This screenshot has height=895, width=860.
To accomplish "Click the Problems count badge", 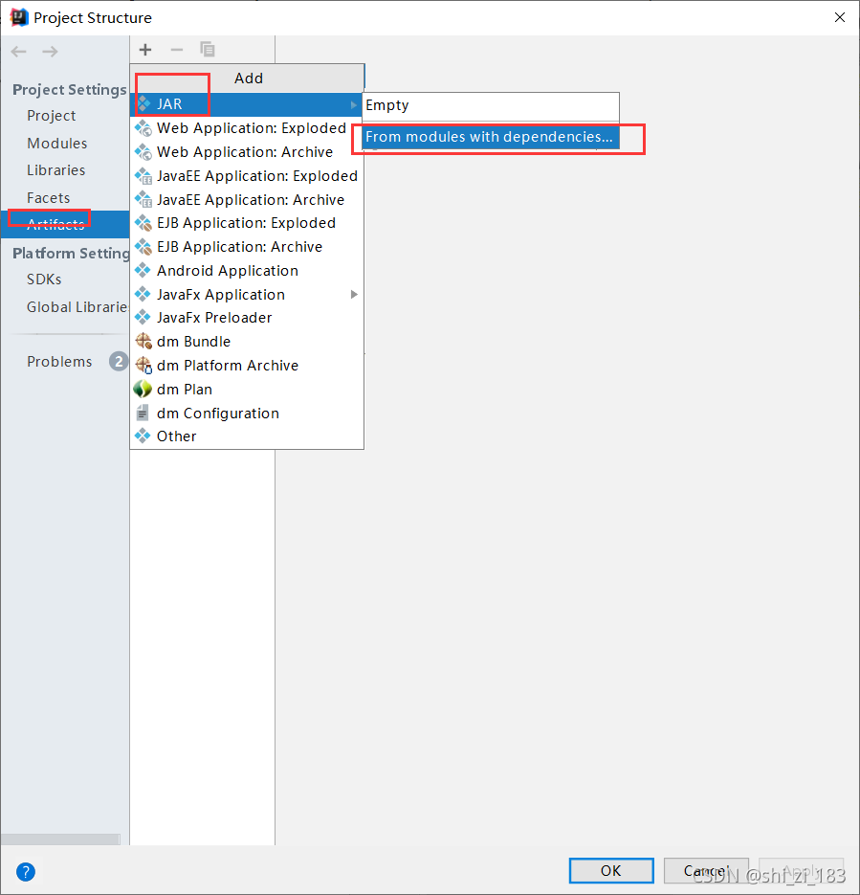I will click(119, 361).
